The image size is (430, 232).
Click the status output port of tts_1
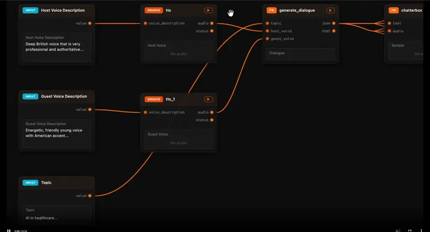pos(212,120)
